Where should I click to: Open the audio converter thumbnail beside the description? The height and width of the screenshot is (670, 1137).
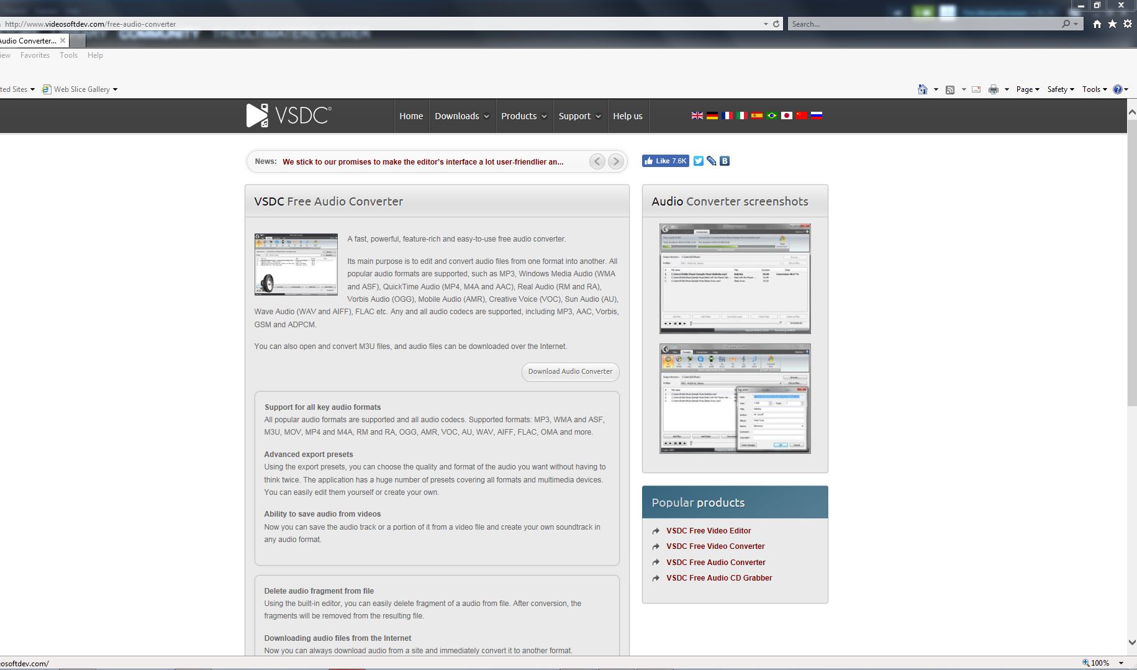296,264
